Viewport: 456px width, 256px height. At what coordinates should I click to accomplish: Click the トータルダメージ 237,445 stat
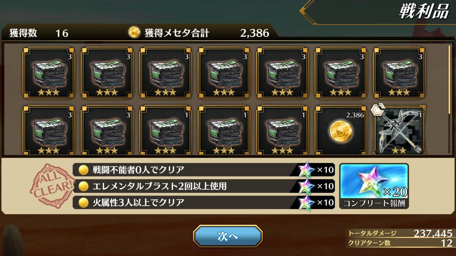400,233
